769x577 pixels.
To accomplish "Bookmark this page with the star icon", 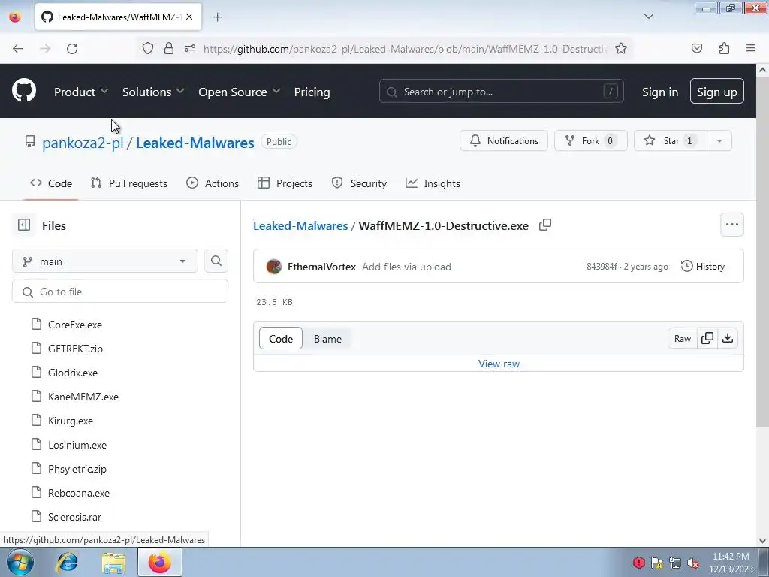I will pyautogui.click(x=621, y=48).
